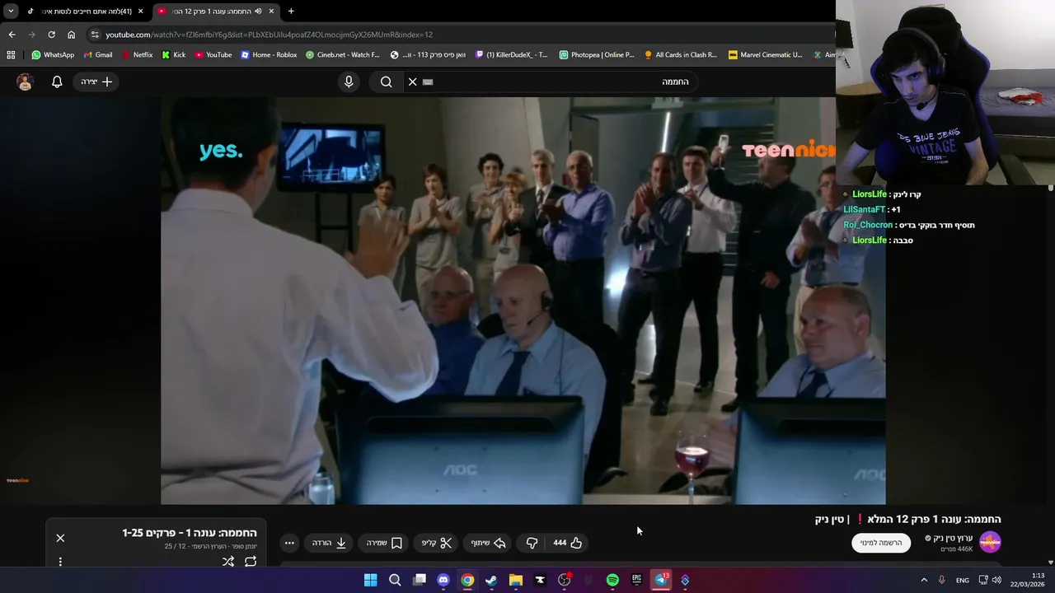Click the share (שיתוף) button

(x=488, y=543)
